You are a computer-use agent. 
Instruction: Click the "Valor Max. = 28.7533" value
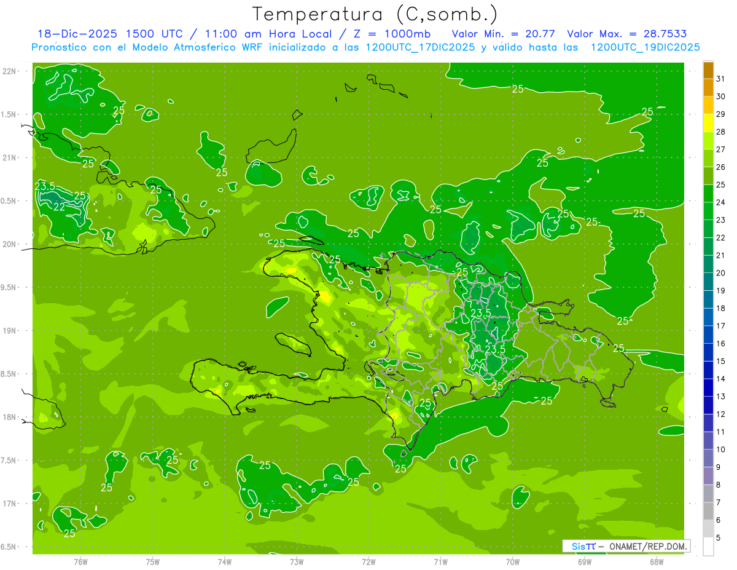tap(627, 34)
